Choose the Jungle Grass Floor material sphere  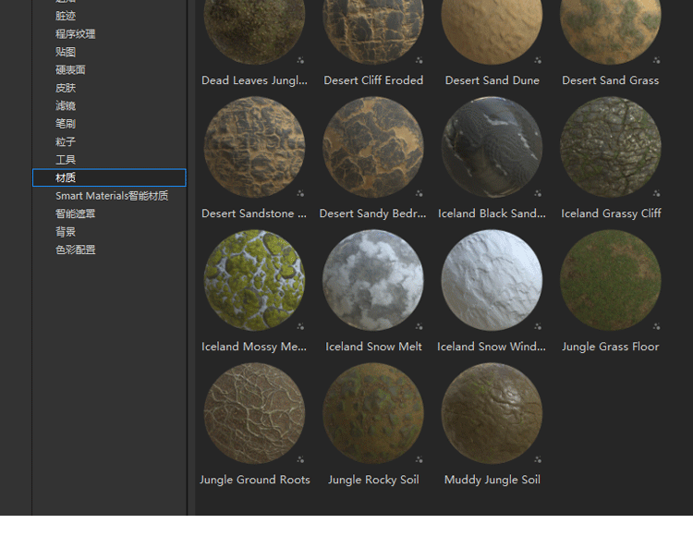pos(611,280)
